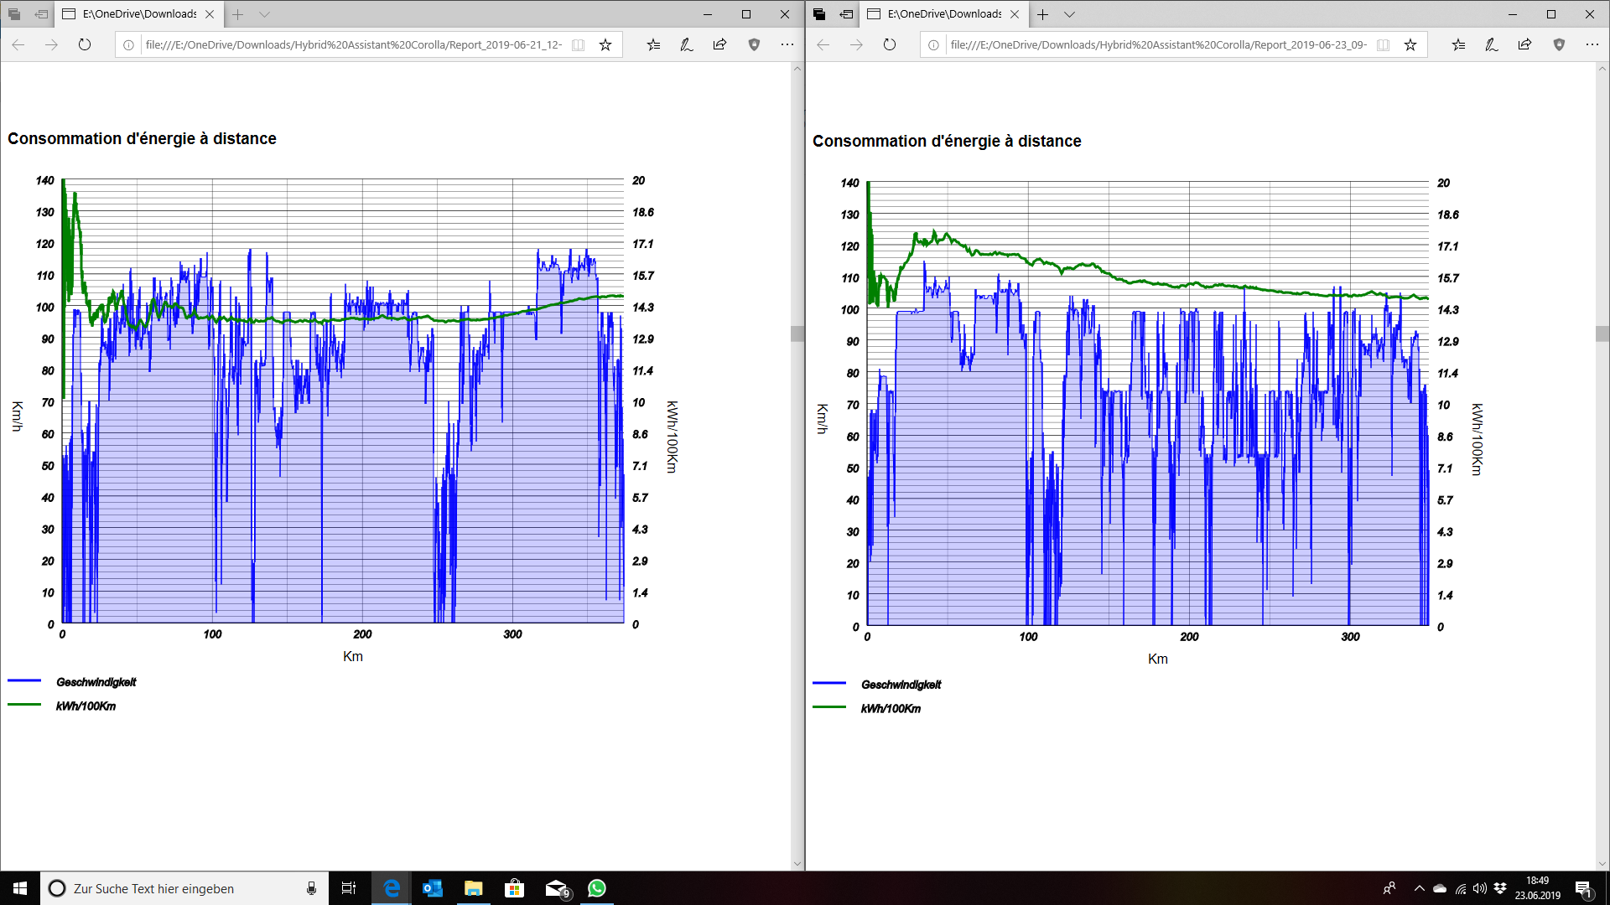Image resolution: width=1610 pixels, height=905 pixels.
Task: Open new tab in right Edge window
Action: [1043, 14]
